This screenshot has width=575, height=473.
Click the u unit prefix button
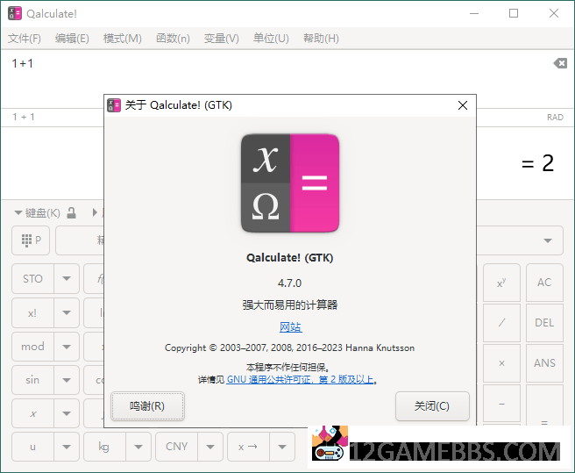coord(32,447)
